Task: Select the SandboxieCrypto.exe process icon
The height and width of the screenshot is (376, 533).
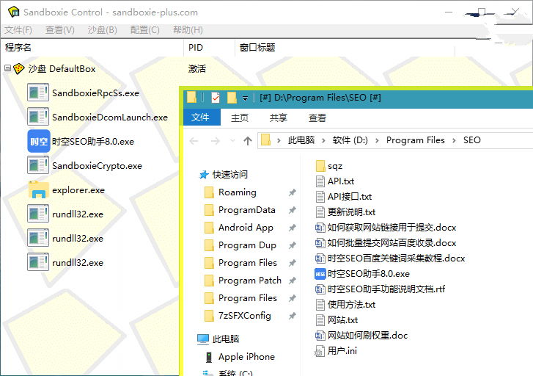Action: coord(38,165)
